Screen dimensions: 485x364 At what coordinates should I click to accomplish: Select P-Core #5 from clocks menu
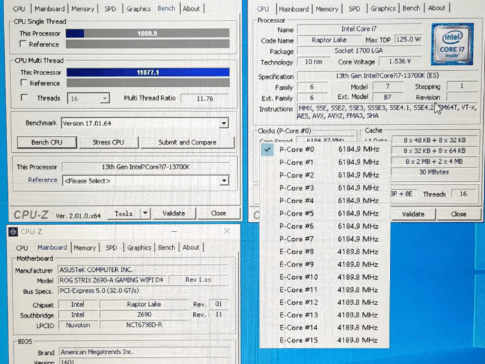click(324, 214)
